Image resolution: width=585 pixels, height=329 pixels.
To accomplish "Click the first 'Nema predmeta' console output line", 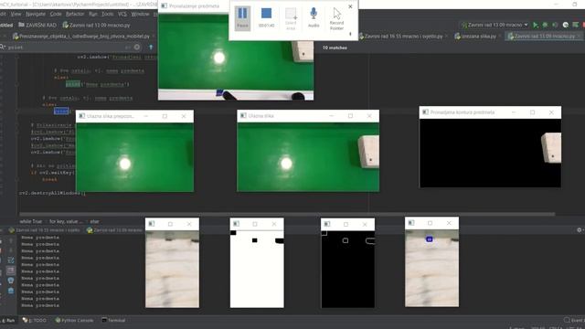I will coord(40,238).
